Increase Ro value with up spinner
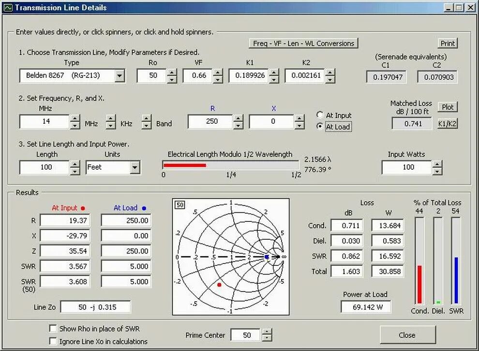Viewport: 479px width, 351px height. (x=172, y=73)
